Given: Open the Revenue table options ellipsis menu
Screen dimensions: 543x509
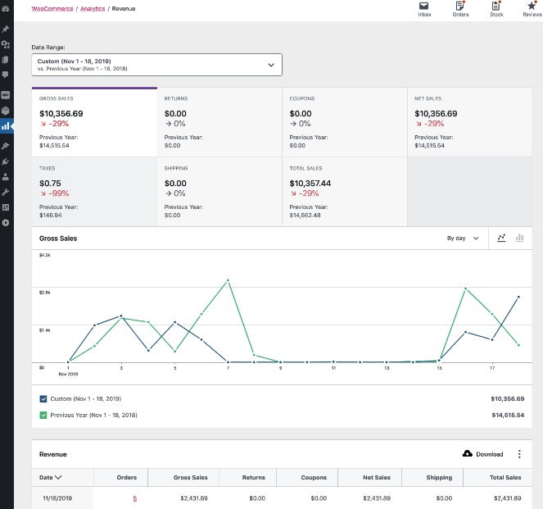Looking at the screenshot, I should (x=519, y=454).
